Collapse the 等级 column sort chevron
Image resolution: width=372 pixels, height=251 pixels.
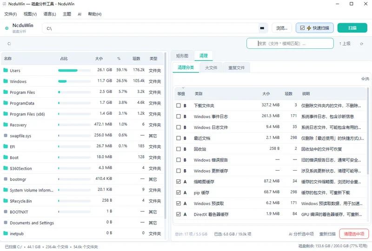coord(183,88)
